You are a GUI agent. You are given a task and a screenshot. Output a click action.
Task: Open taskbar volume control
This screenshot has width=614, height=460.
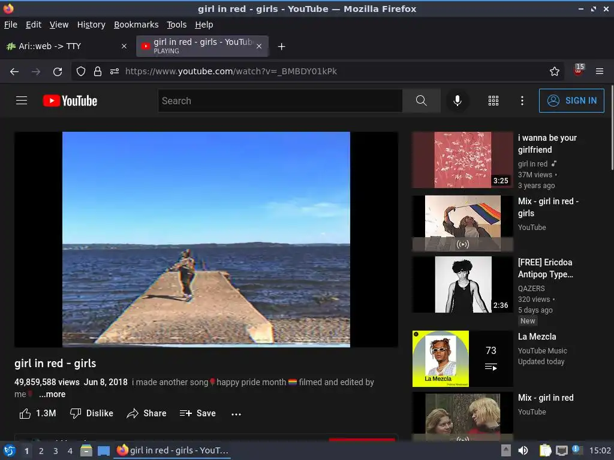pyautogui.click(x=523, y=450)
